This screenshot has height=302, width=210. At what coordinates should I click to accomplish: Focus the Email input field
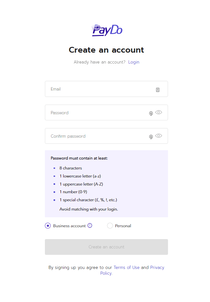[x=99, y=89]
